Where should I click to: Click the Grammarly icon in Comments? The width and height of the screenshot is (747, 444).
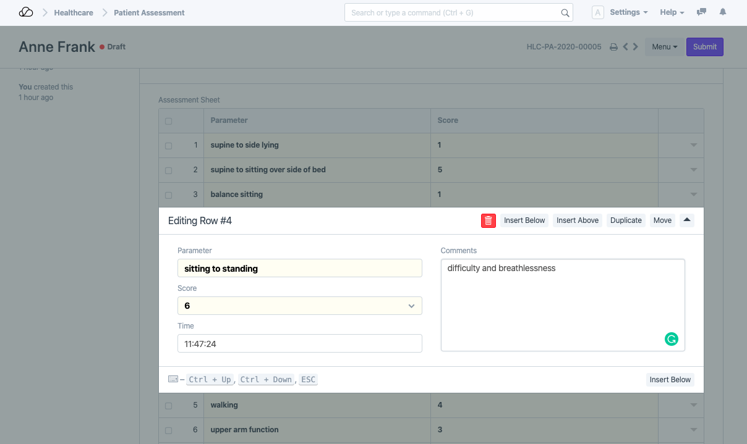[671, 338]
